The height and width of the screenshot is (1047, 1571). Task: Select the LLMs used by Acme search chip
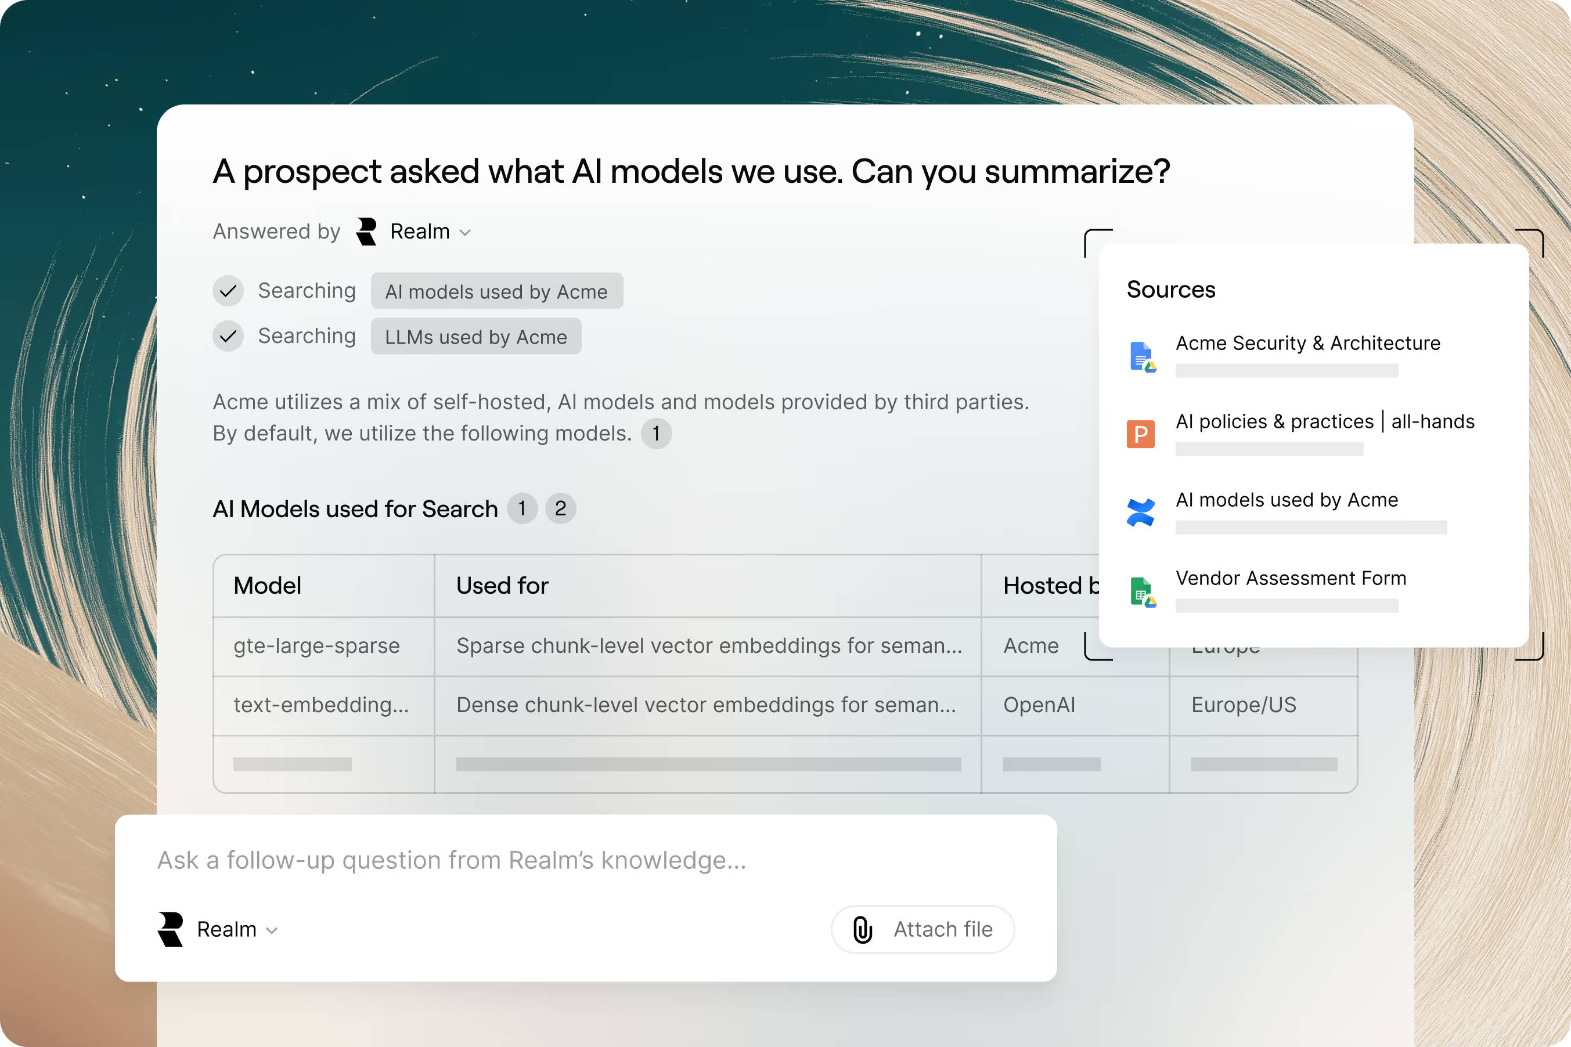pyautogui.click(x=475, y=337)
